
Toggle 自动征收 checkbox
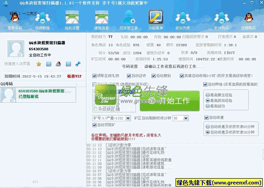[x=129, y=76]
